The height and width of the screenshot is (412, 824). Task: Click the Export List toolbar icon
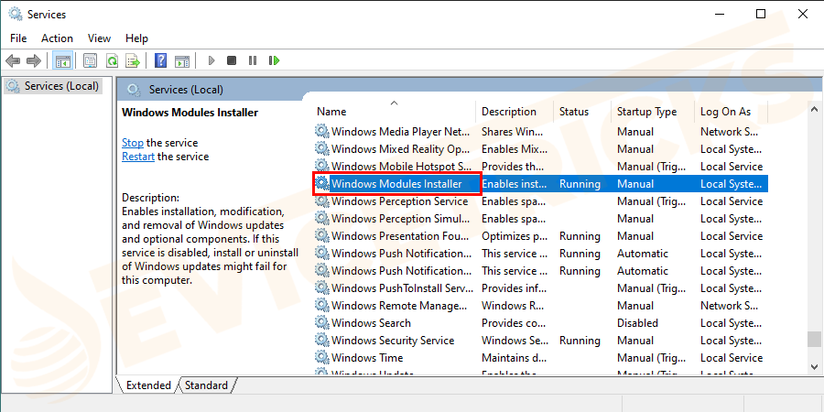click(x=133, y=61)
